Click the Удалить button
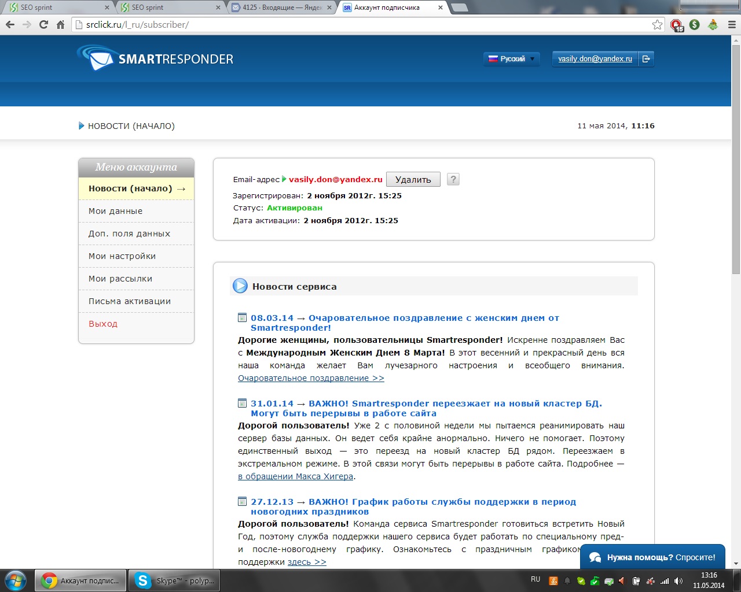Image resolution: width=741 pixels, height=592 pixels. (x=413, y=179)
